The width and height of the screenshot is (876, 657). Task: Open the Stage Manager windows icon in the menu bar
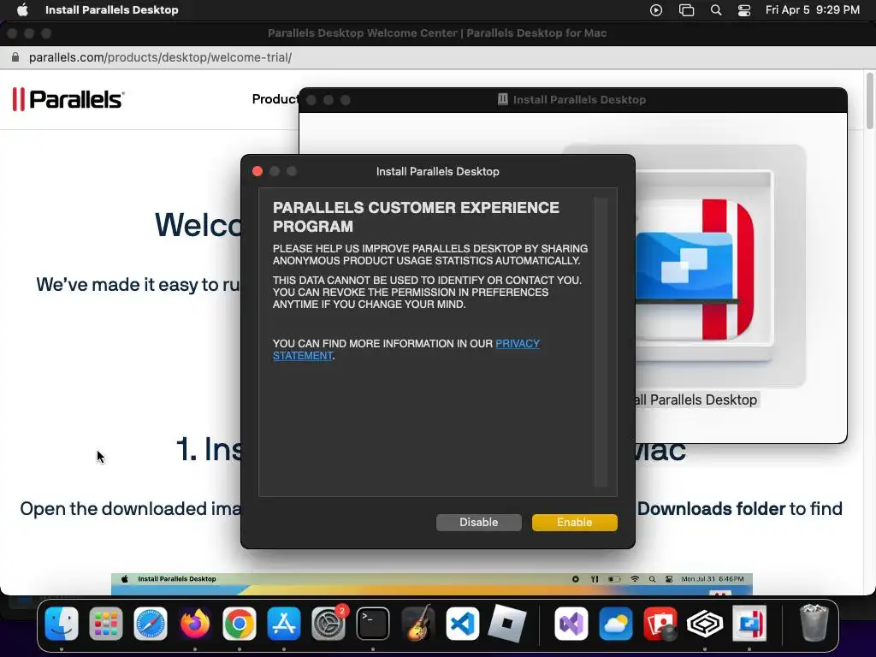click(687, 10)
